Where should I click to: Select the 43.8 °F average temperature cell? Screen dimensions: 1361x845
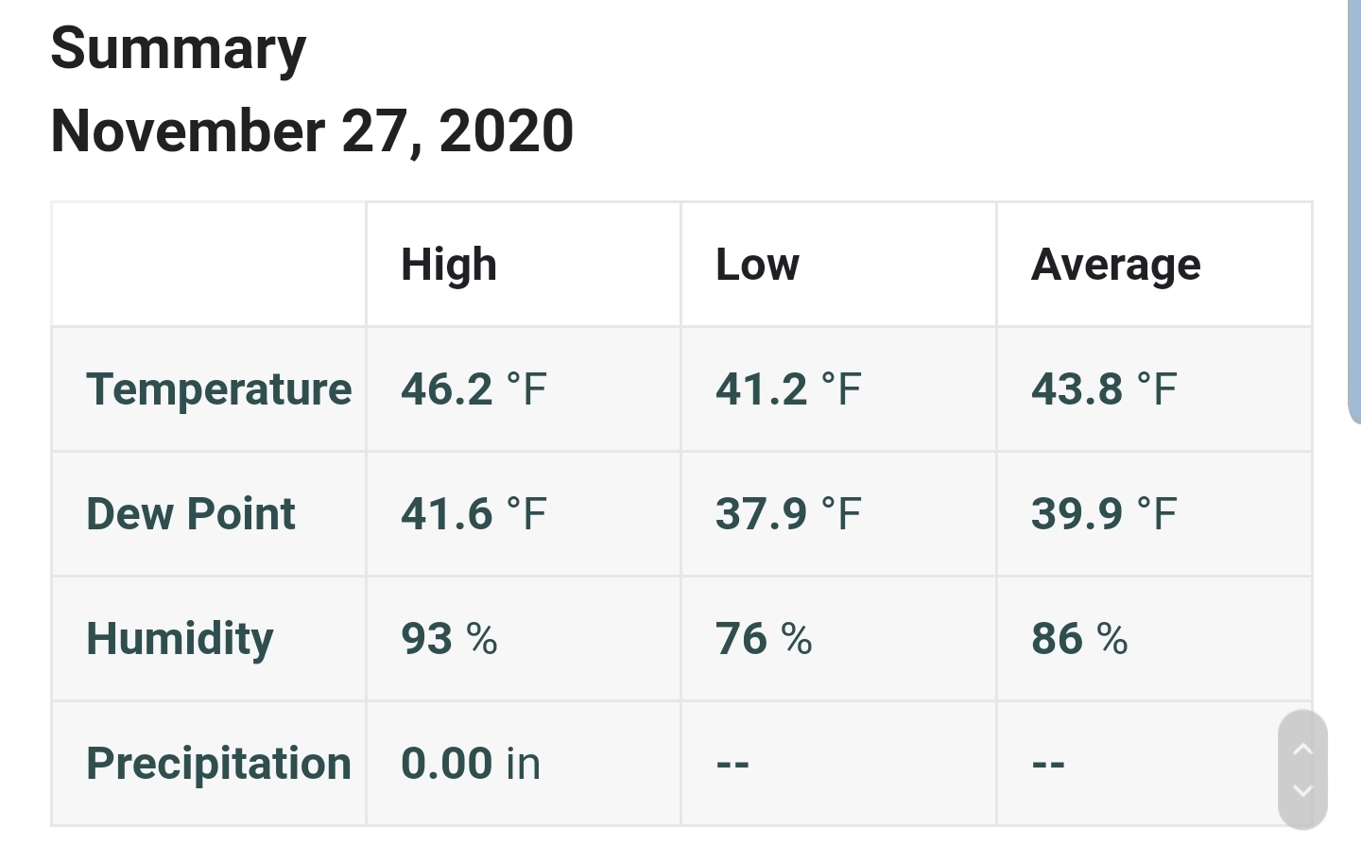coord(1104,389)
